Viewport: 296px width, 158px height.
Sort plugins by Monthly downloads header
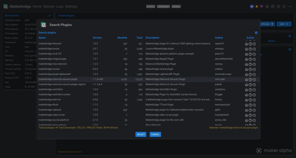pyautogui.click(x=122, y=38)
